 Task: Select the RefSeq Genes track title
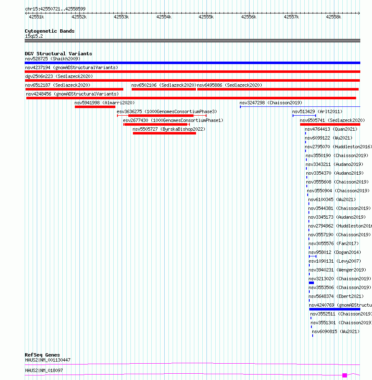[42, 355]
